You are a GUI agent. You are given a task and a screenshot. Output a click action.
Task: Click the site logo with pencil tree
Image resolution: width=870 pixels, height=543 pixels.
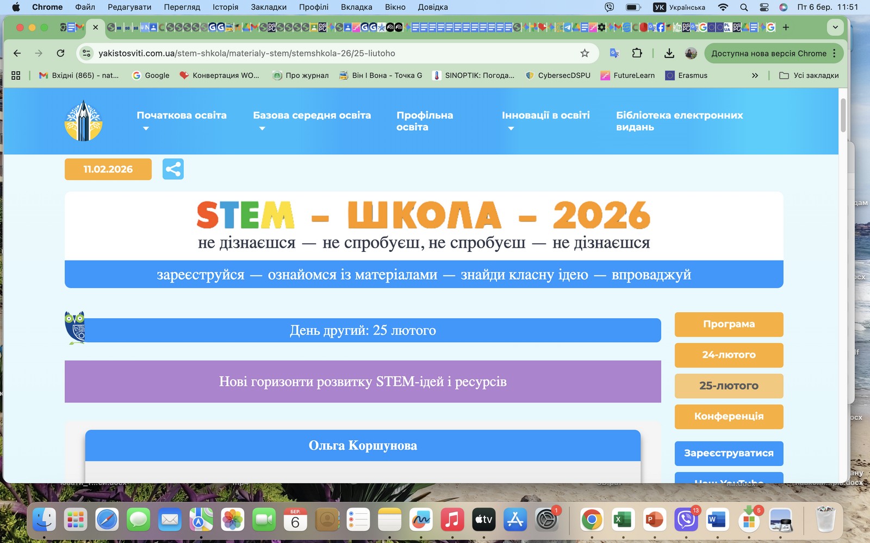(x=83, y=121)
